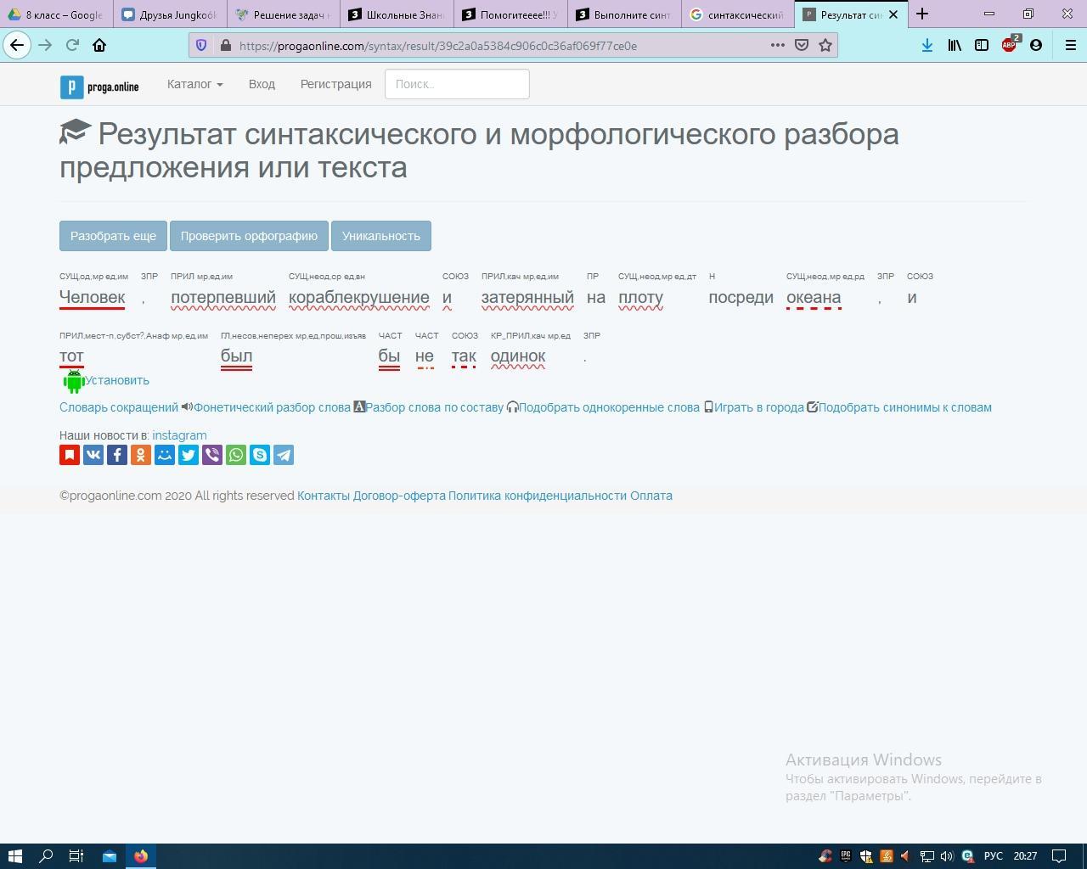Switch to the Друзья Jungkook tab
This screenshot has height=869, width=1087.
[x=169, y=14]
